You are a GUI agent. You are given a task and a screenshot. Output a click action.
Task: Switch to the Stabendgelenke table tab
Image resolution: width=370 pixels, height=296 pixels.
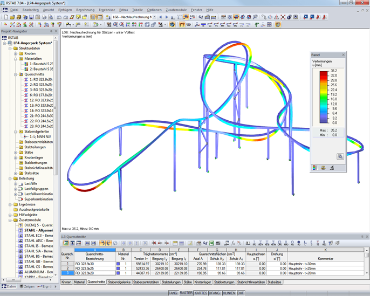(119, 282)
